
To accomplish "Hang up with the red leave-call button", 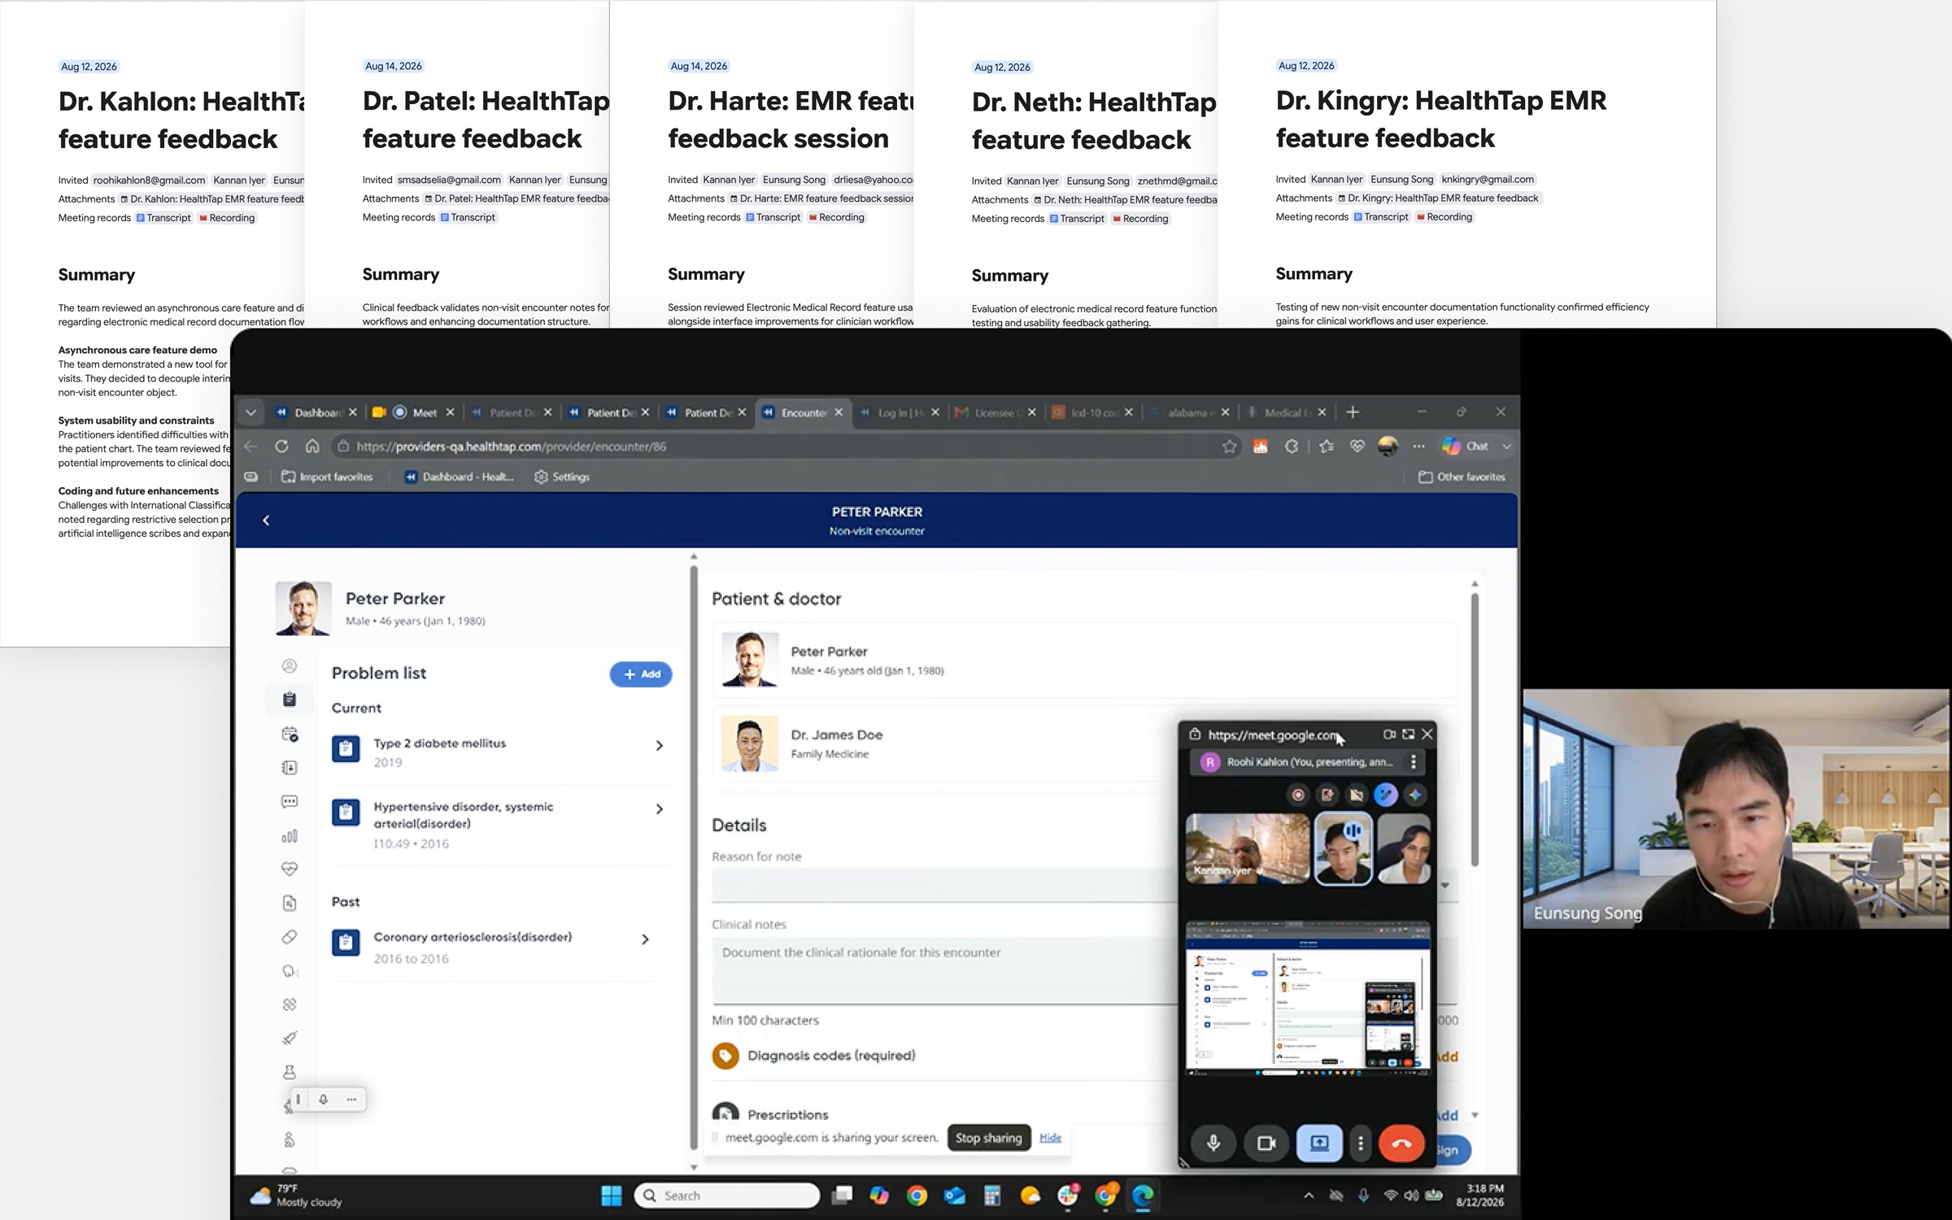I will [1401, 1143].
